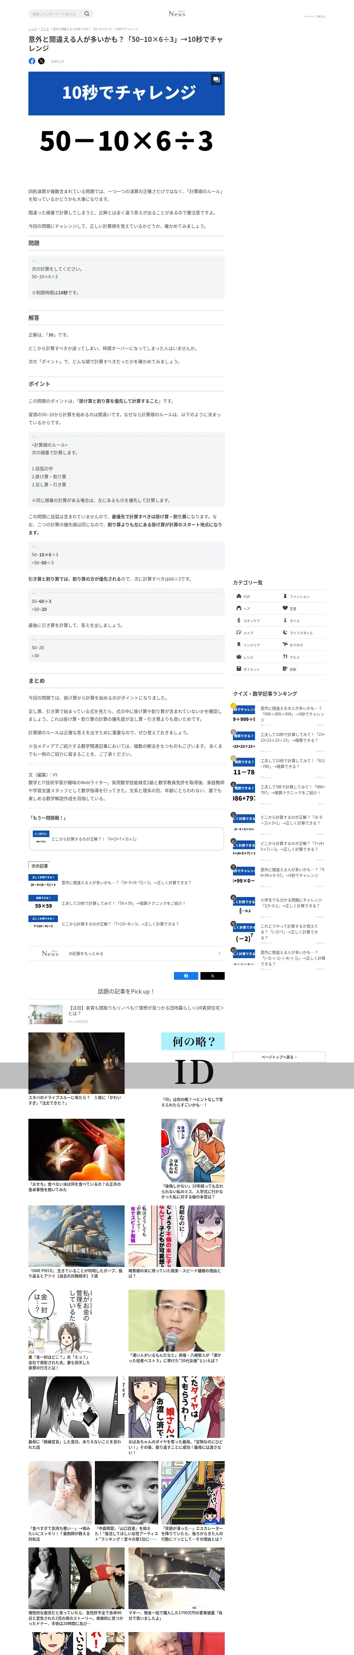Image resolution: width=354 pixels, height=1655 pixels.
Task: Open the News logo at the top center
Action: click(177, 14)
